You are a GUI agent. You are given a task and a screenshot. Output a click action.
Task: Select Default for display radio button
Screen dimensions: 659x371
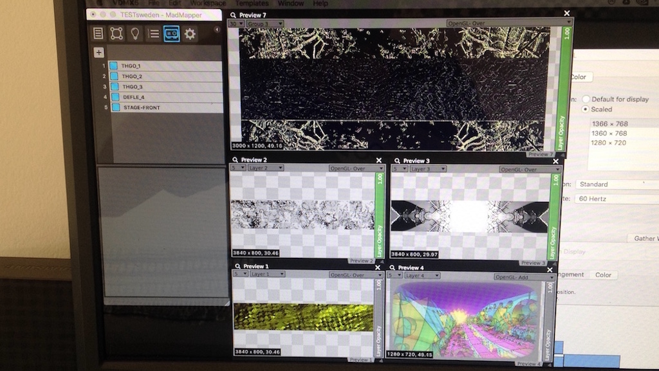pos(586,100)
